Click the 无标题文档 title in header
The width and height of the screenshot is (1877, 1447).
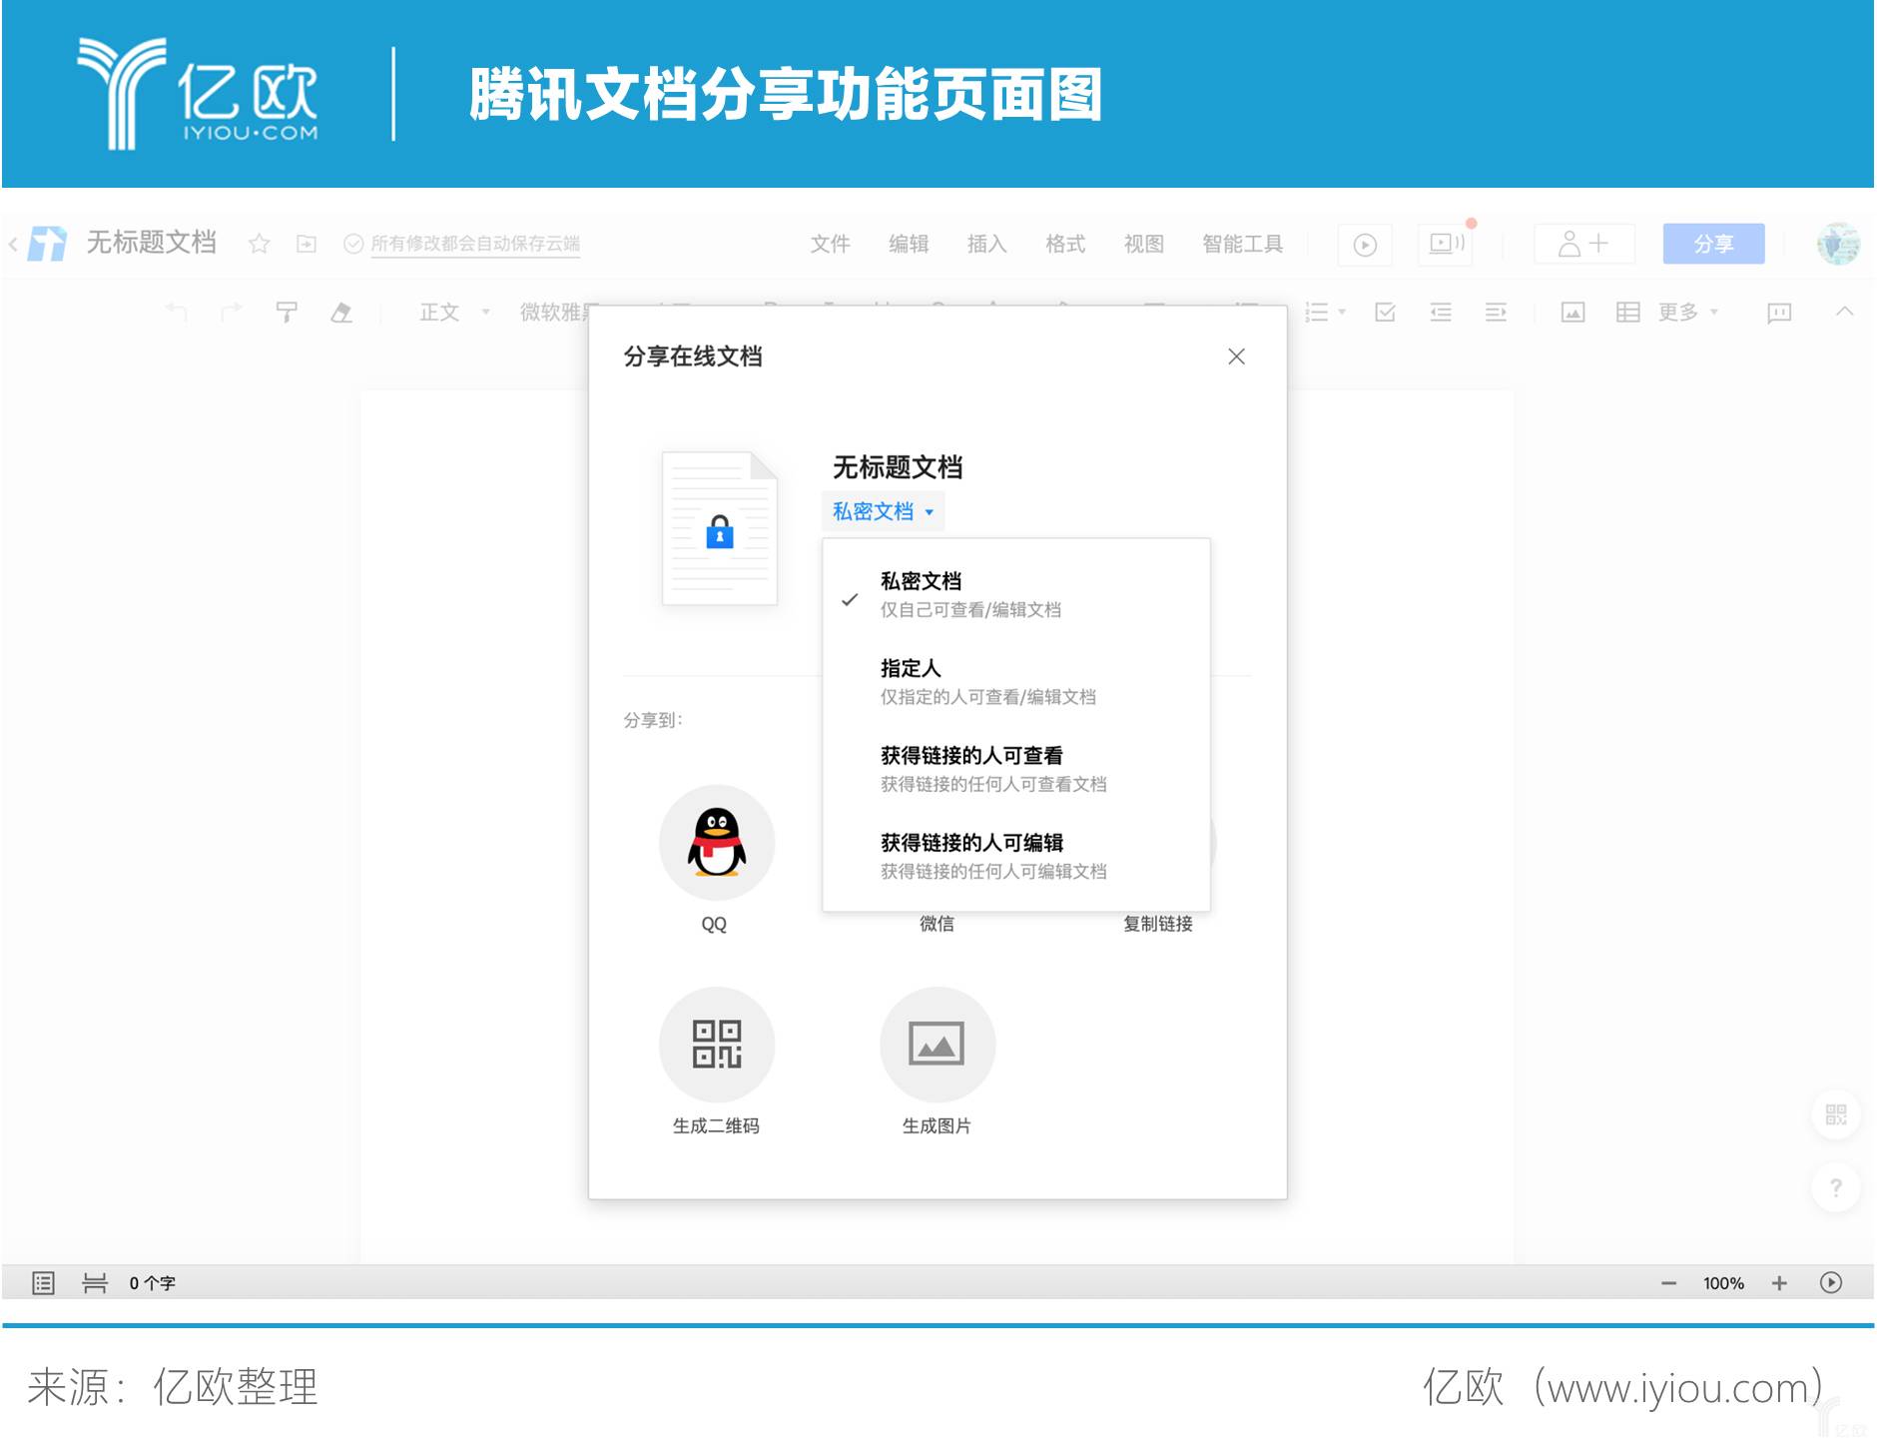(151, 243)
